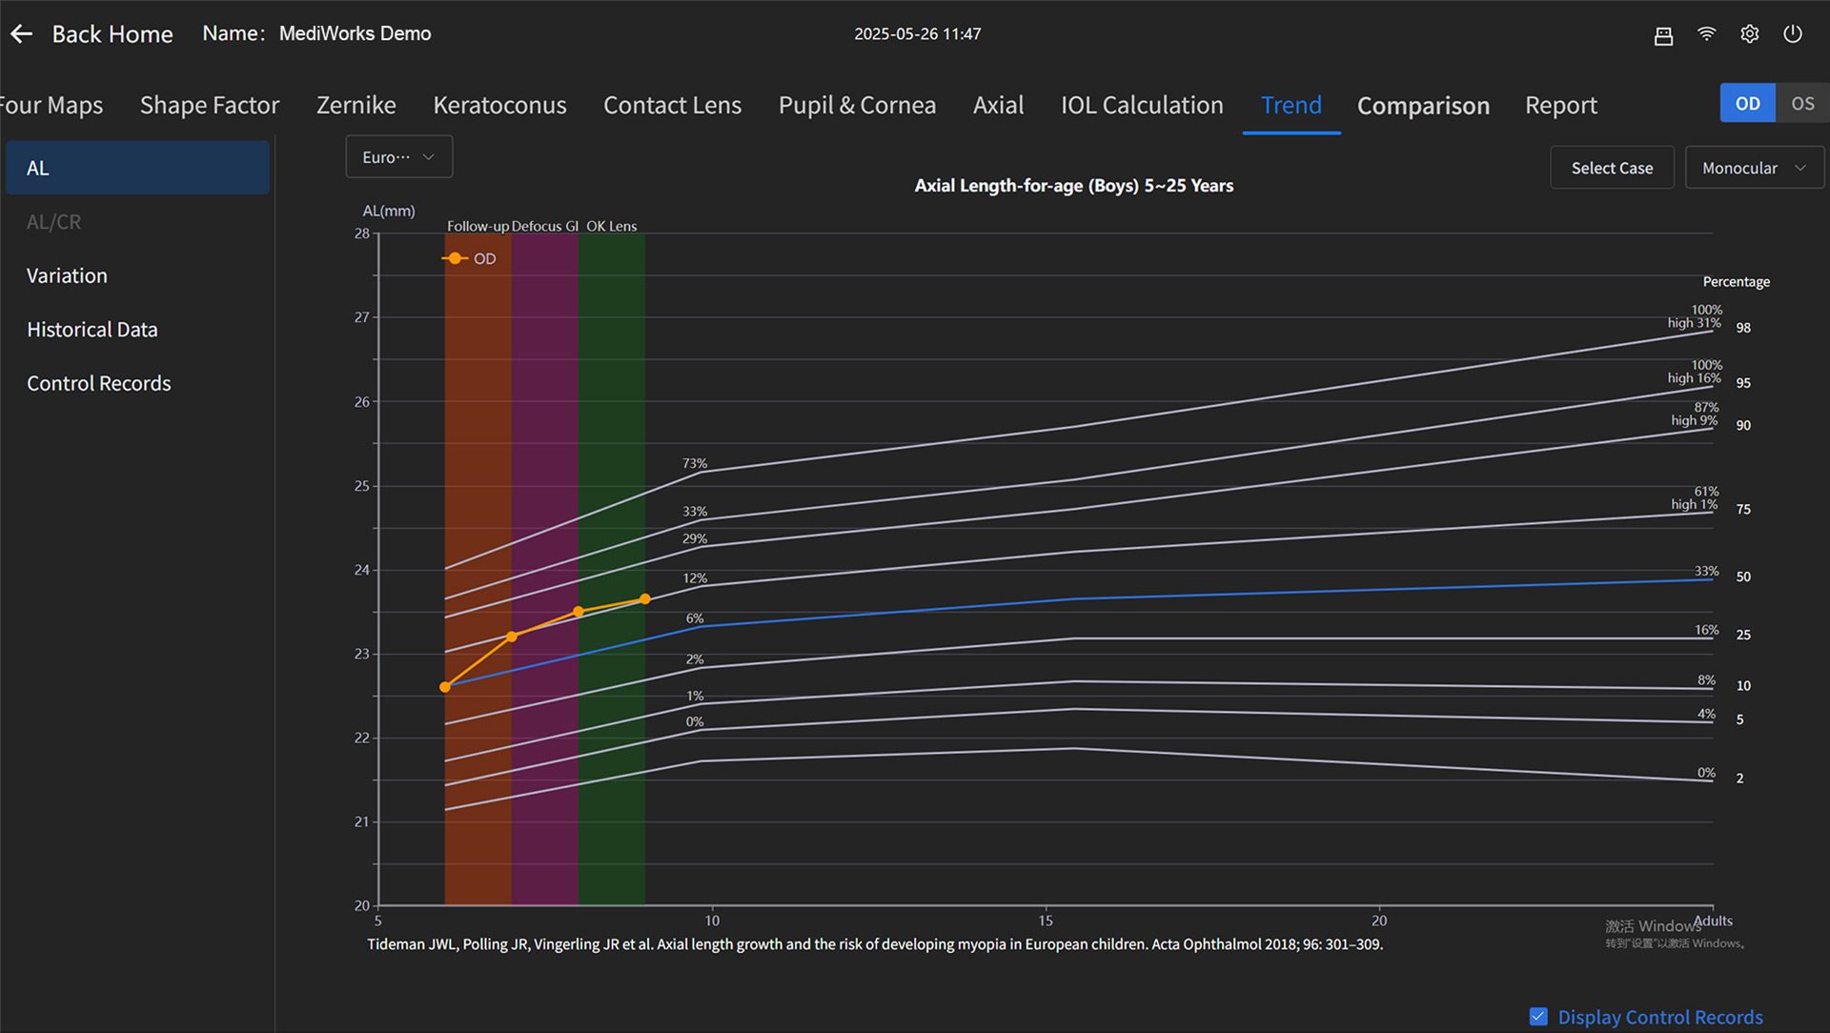Image resolution: width=1830 pixels, height=1033 pixels.
Task: Select Variation in left sidebar
Action: coord(67,276)
